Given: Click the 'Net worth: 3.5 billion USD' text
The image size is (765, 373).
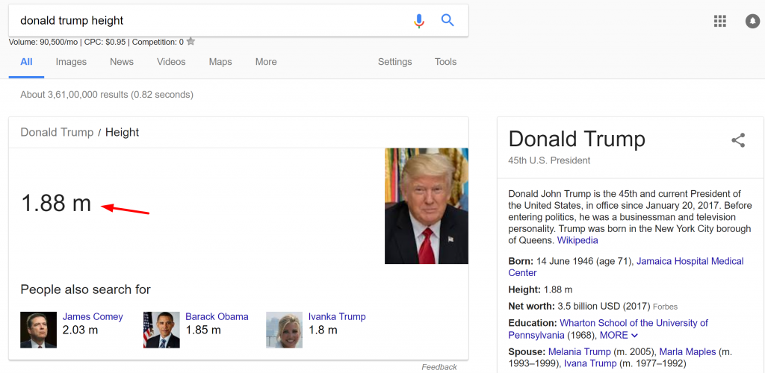Looking at the screenshot, I should coord(579,307).
